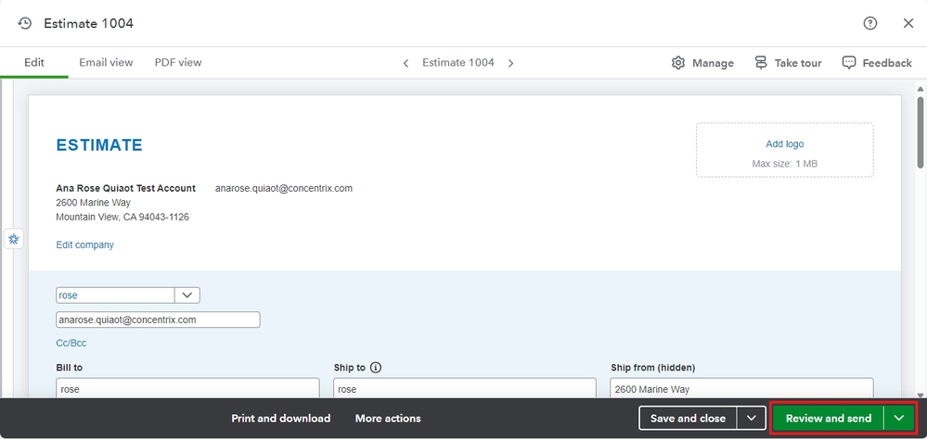Click the customer email input field
Screen dimensions: 927x439
[x=158, y=320]
